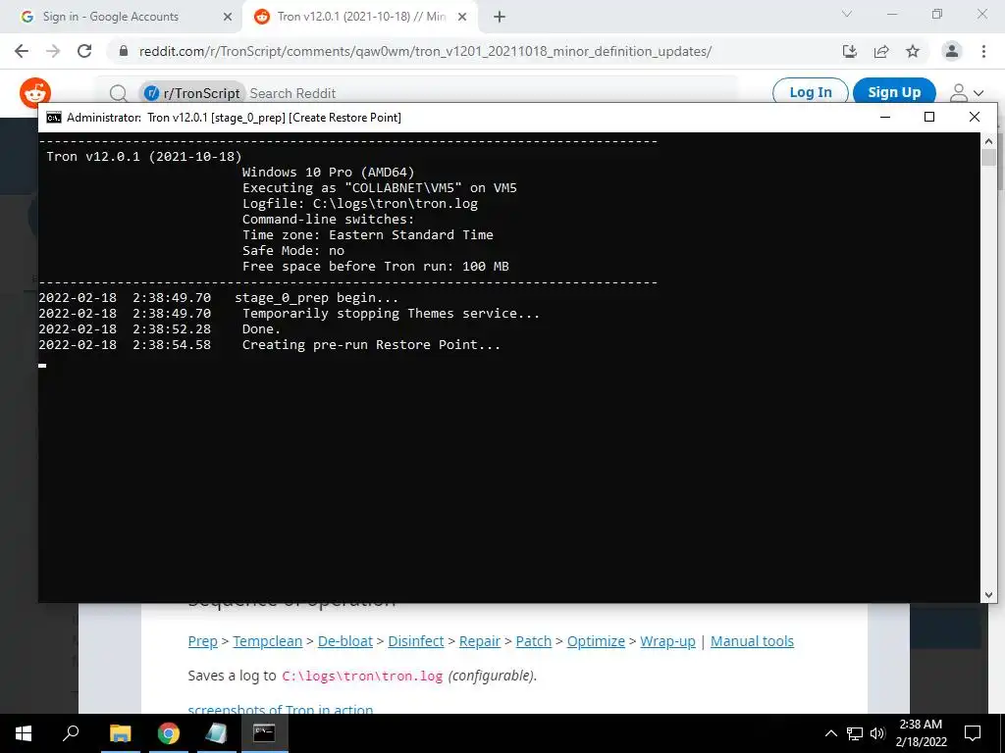1005x753 pixels.
Task: Select the Tron v12.0.1 Reddit tab
Action: click(x=359, y=18)
